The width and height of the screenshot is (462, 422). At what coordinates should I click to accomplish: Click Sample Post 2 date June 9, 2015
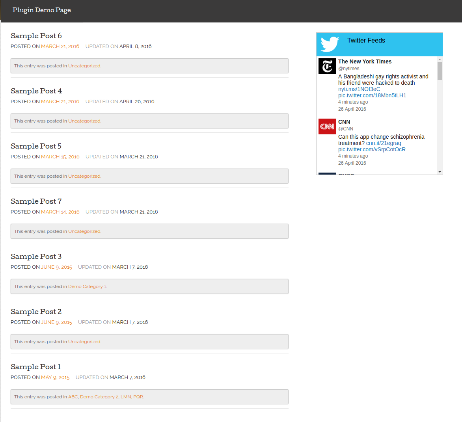57,322
